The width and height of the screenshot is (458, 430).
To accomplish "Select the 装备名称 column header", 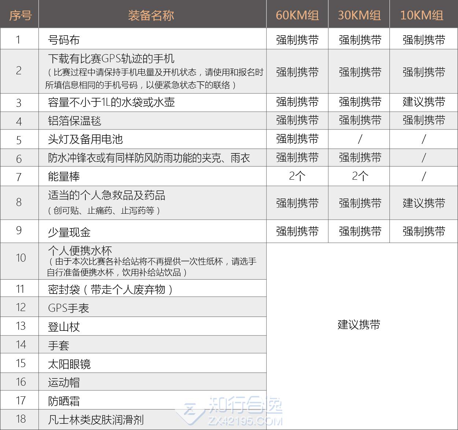I will click(151, 15).
